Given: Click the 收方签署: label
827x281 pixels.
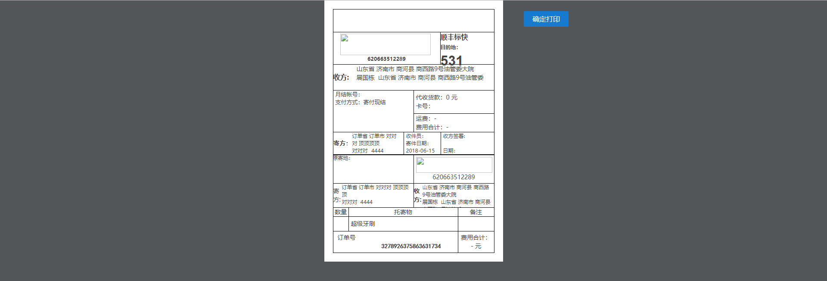Looking at the screenshot, I should tap(454, 136).
